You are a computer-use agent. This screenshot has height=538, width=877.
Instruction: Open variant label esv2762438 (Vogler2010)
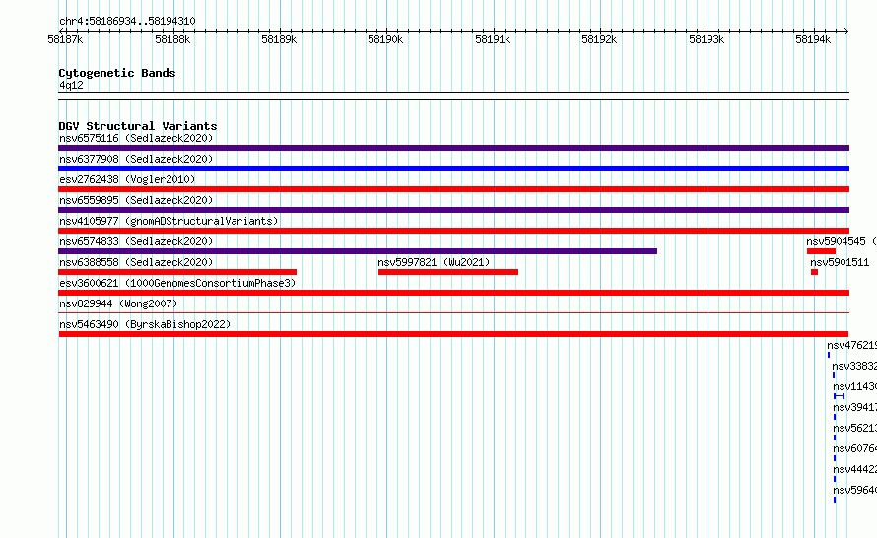click(127, 179)
